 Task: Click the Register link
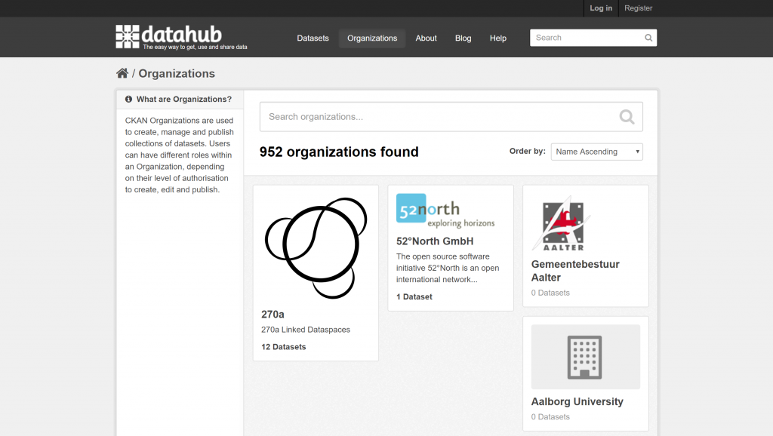pos(638,8)
